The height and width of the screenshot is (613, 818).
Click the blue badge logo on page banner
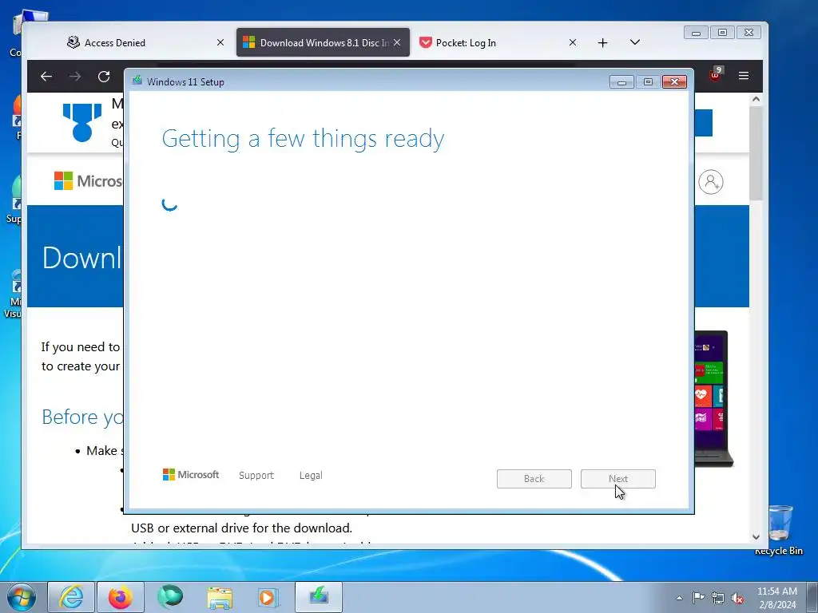click(x=82, y=122)
